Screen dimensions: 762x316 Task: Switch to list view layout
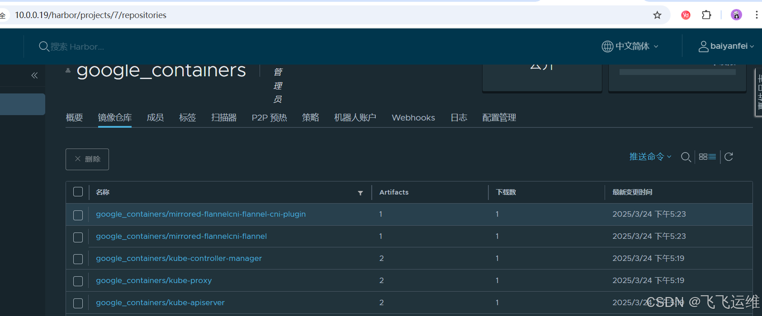coord(712,157)
